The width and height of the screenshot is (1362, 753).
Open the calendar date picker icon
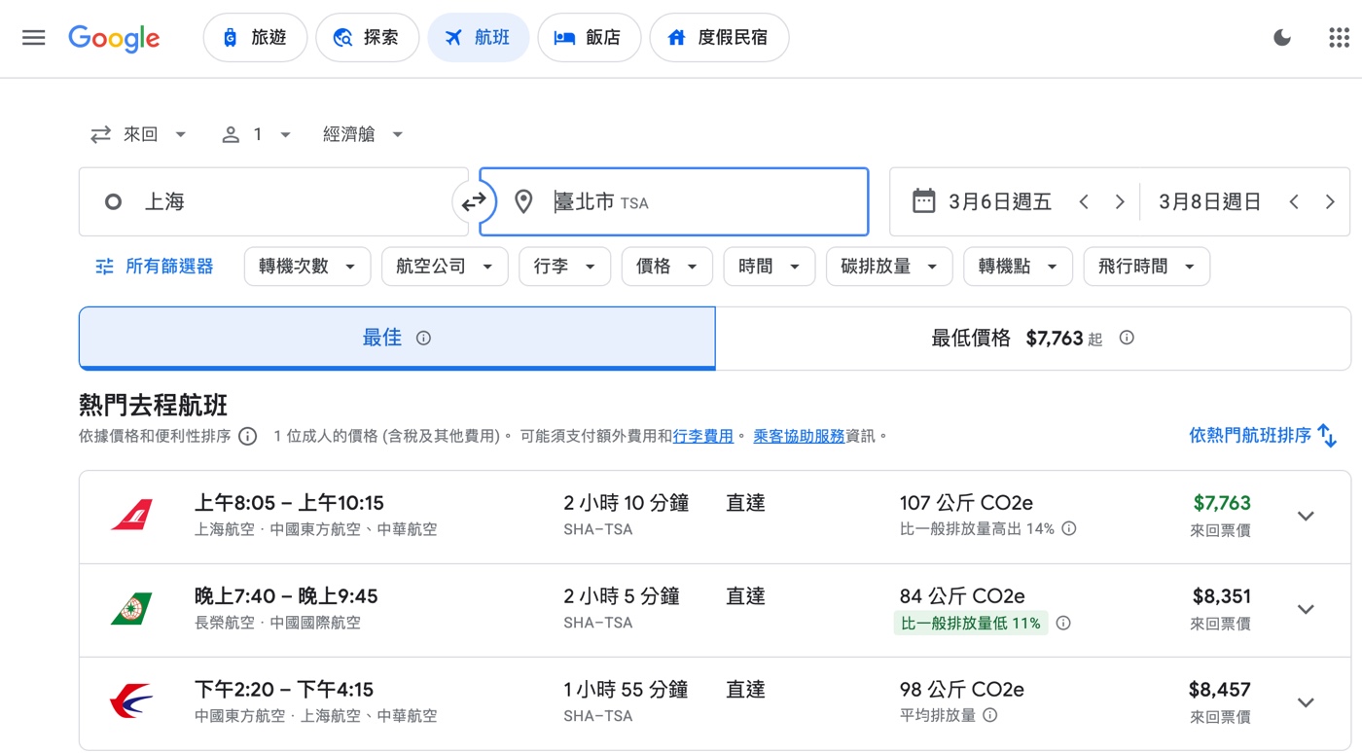pyautogui.click(x=922, y=200)
